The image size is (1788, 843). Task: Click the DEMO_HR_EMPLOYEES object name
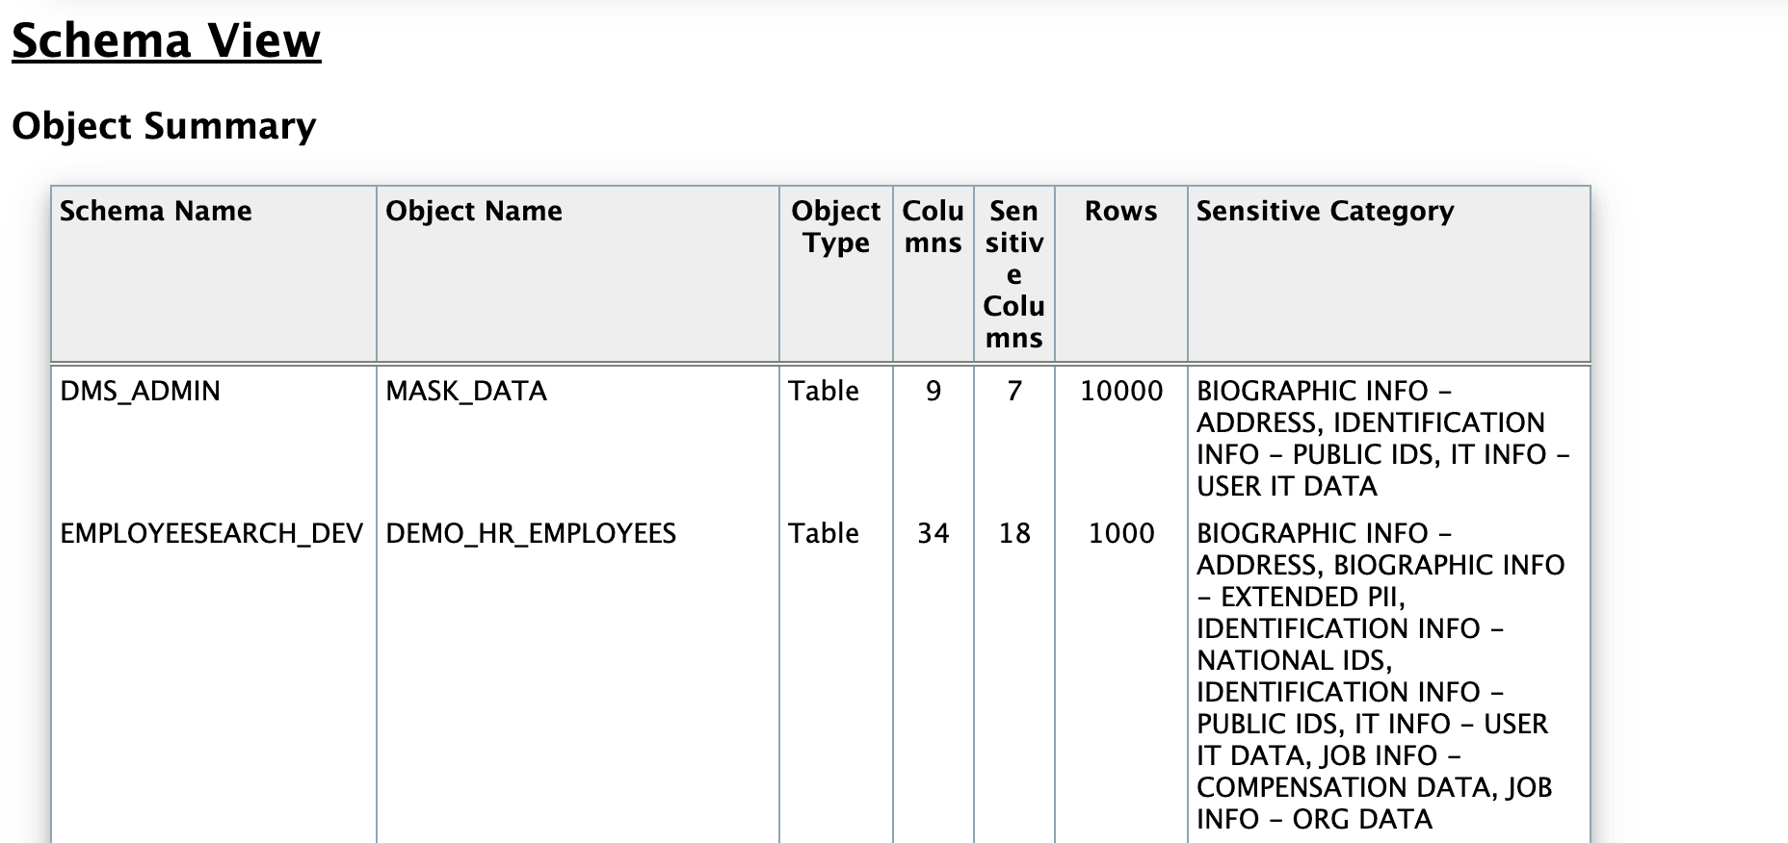click(x=531, y=533)
